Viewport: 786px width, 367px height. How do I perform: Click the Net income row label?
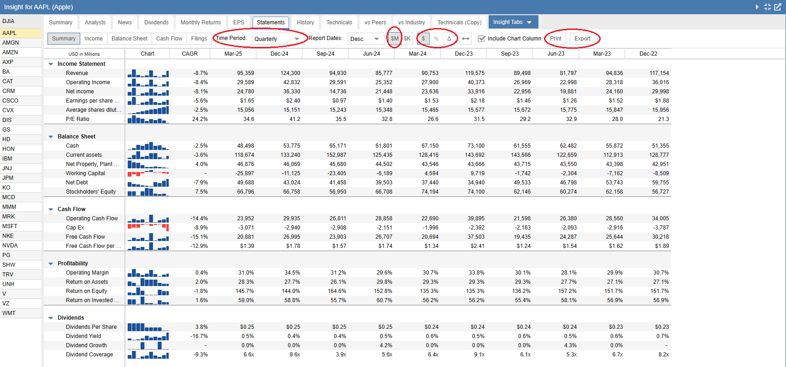coord(80,92)
